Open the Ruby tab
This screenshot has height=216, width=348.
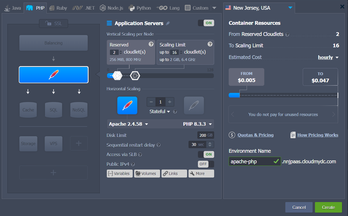pyautogui.click(x=58, y=8)
